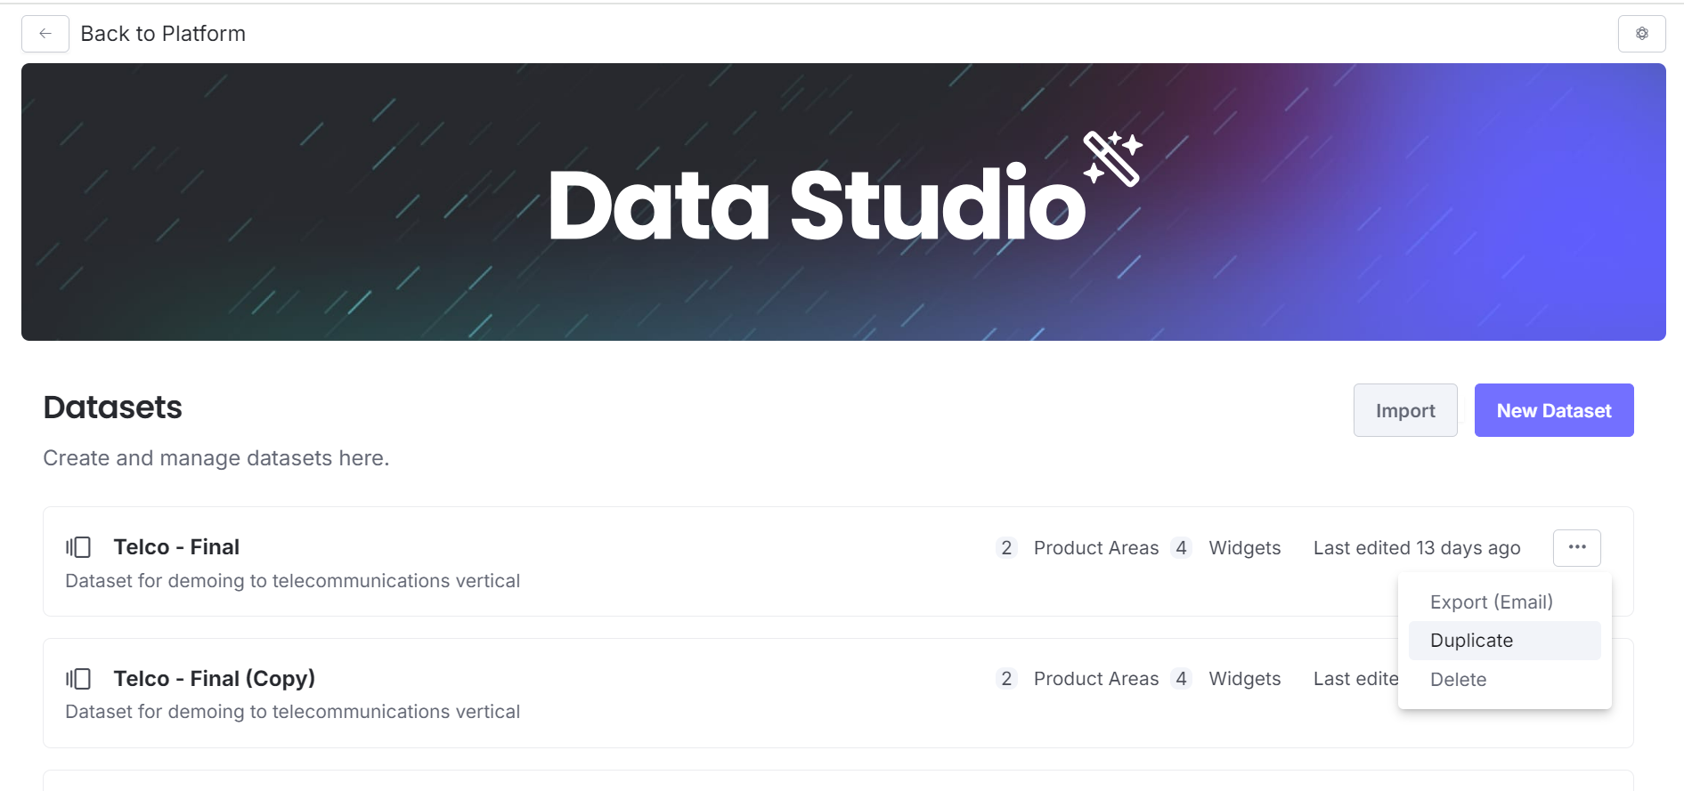The height and width of the screenshot is (791, 1684).
Task: Select Delete in the dataset menu
Action: [1458, 680]
